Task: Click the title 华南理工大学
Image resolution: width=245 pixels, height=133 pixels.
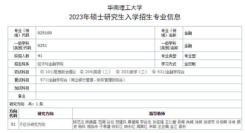Action: tap(125, 7)
